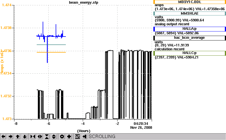Click the beam_energy.stp plot title
The width and height of the screenshot is (226, 140).
click(84, 3)
